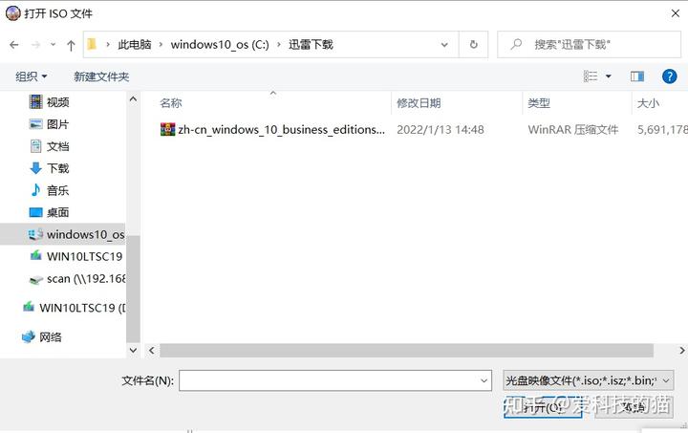Viewport: 688px width, 433px height.
Task: Sort by the 大小 column
Action: tap(648, 103)
